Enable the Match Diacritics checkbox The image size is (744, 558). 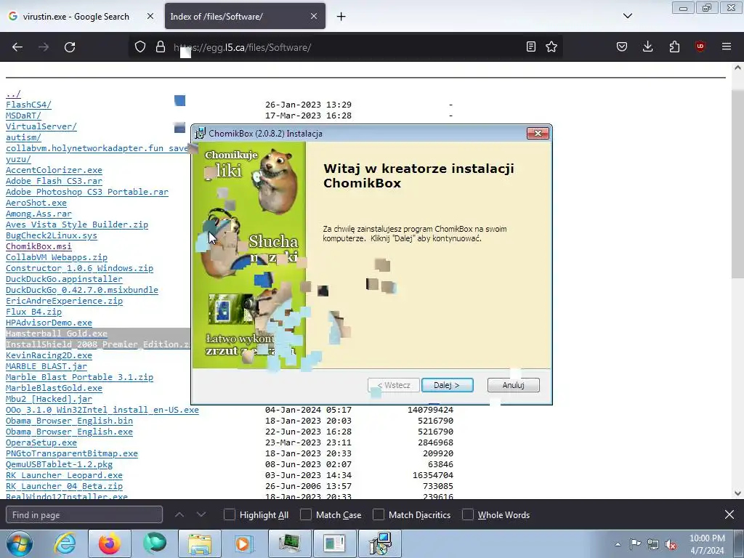tap(378, 515)
